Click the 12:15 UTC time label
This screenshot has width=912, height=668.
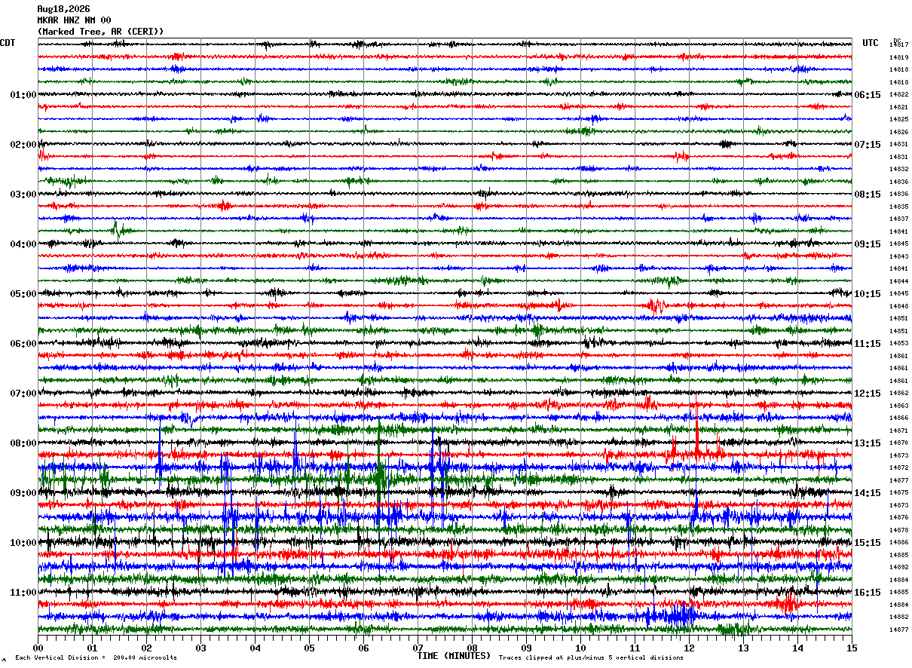[x=868, y=394]
